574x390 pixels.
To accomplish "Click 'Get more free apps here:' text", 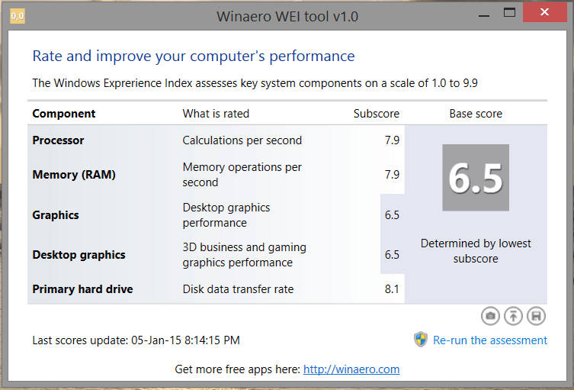I will 237,369.
